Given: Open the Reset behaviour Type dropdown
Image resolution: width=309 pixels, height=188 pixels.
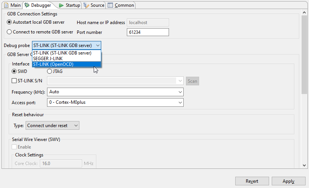Looking at the screenshot, I should pyautogui.click(x=52, y=126).
